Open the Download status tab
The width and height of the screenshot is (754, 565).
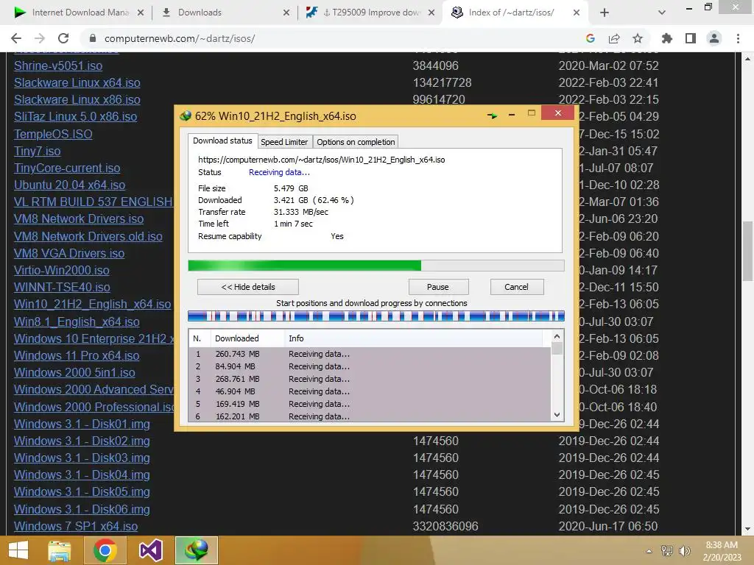point(222,141)
